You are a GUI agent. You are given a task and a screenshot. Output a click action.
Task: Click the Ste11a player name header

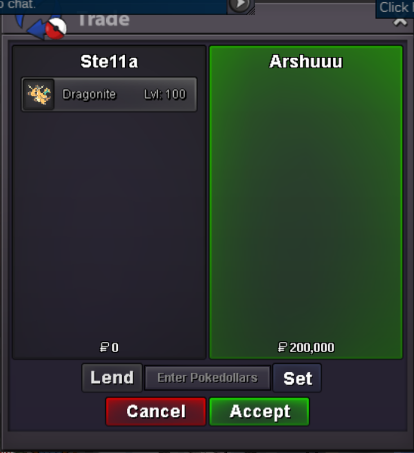click(x=109, y=61)
